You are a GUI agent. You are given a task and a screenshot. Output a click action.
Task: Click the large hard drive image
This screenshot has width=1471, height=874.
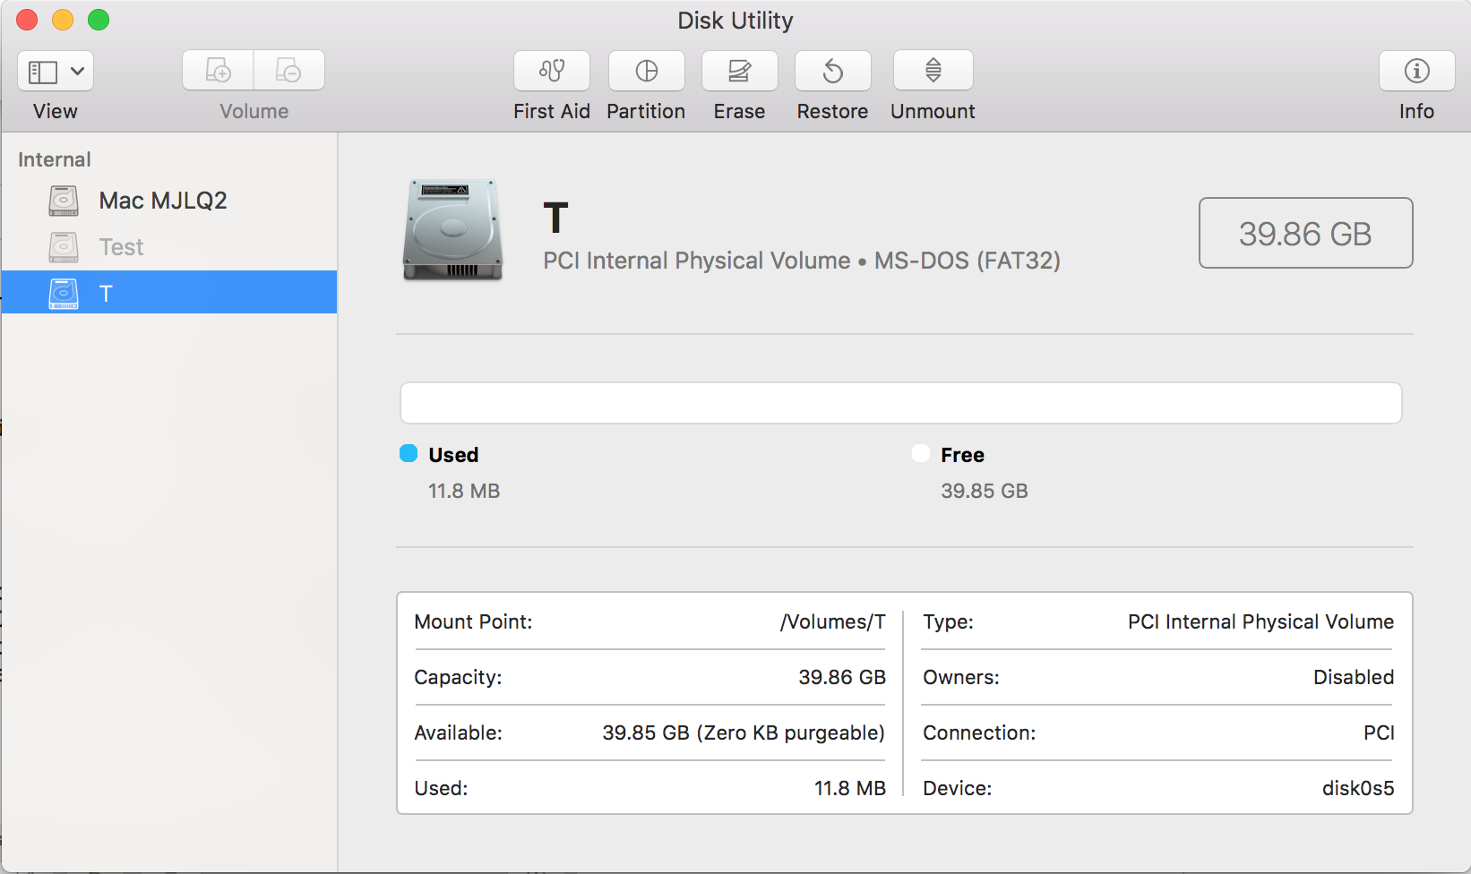453,230
